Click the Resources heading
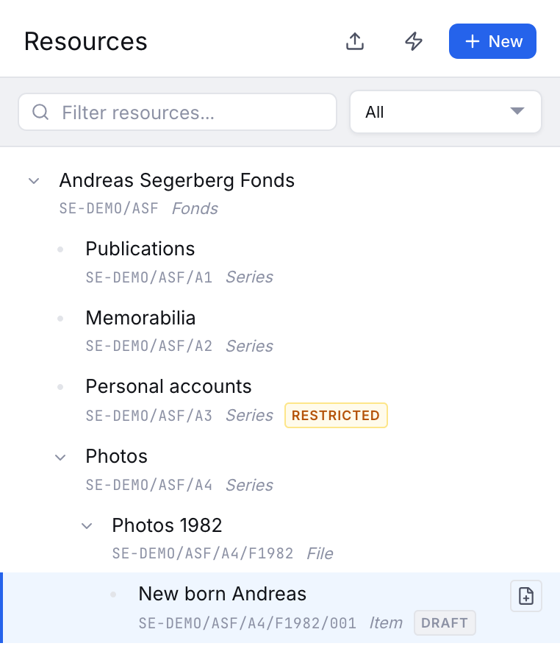Viewport: 560px width, 671px height. click(85, 41)
